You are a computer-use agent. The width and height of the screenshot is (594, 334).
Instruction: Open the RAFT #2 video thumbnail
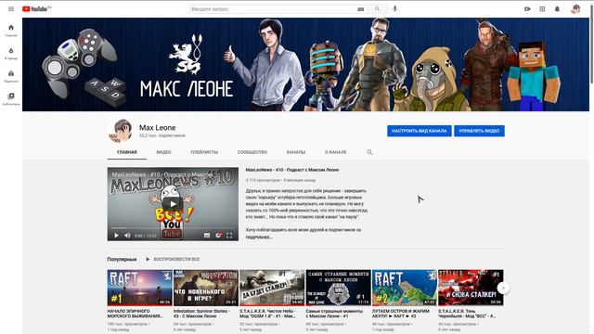coord(405,288)
